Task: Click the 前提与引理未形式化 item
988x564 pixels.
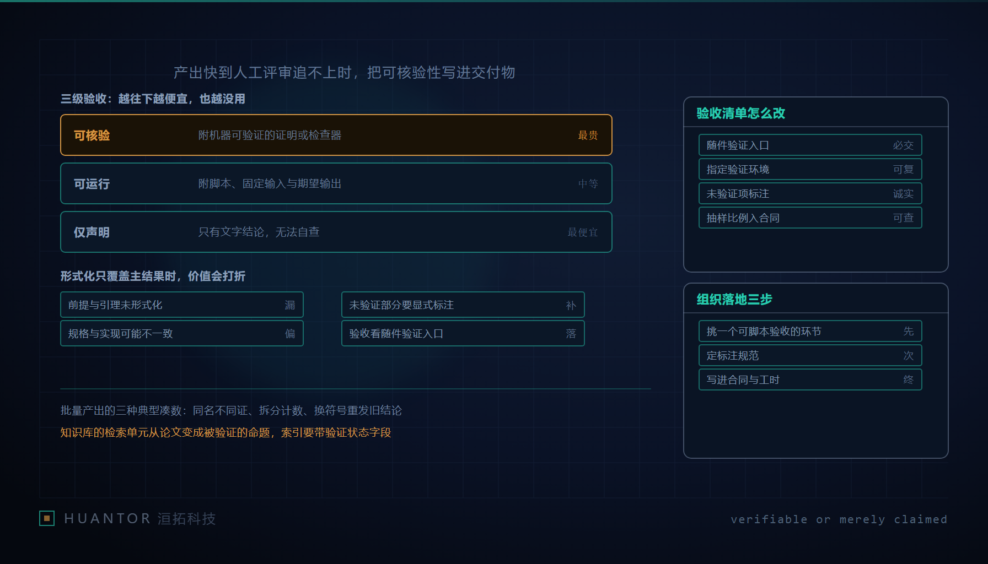Action: (x=182, y=305)
